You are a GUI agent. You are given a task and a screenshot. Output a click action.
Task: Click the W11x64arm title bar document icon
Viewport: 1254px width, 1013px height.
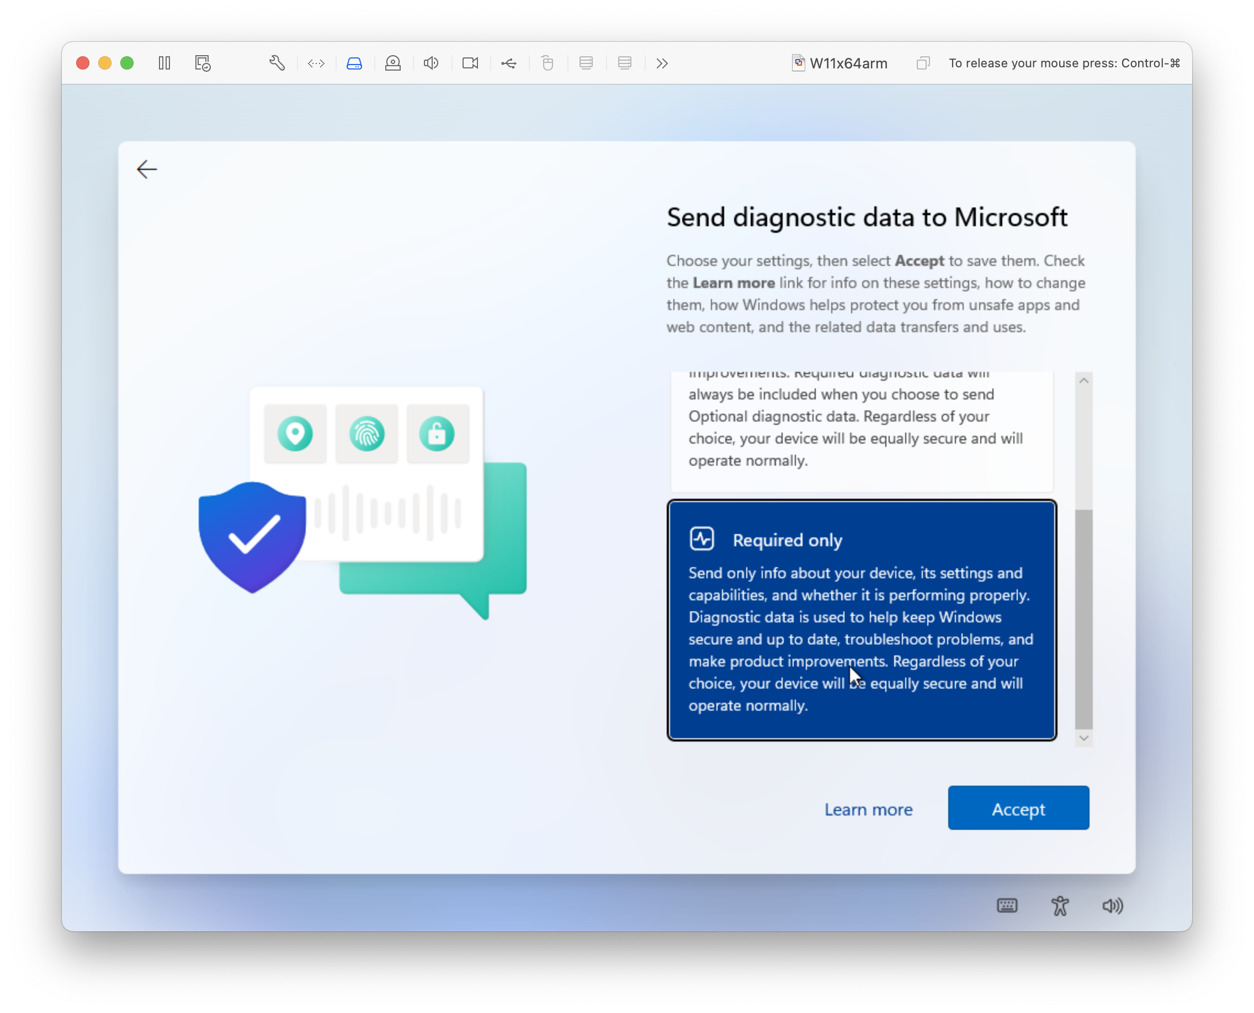pyautogui.click(x=798, y=63)
